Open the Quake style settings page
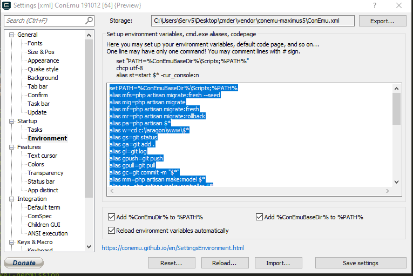Screen dimensions: 413x276 click(43, 69)
